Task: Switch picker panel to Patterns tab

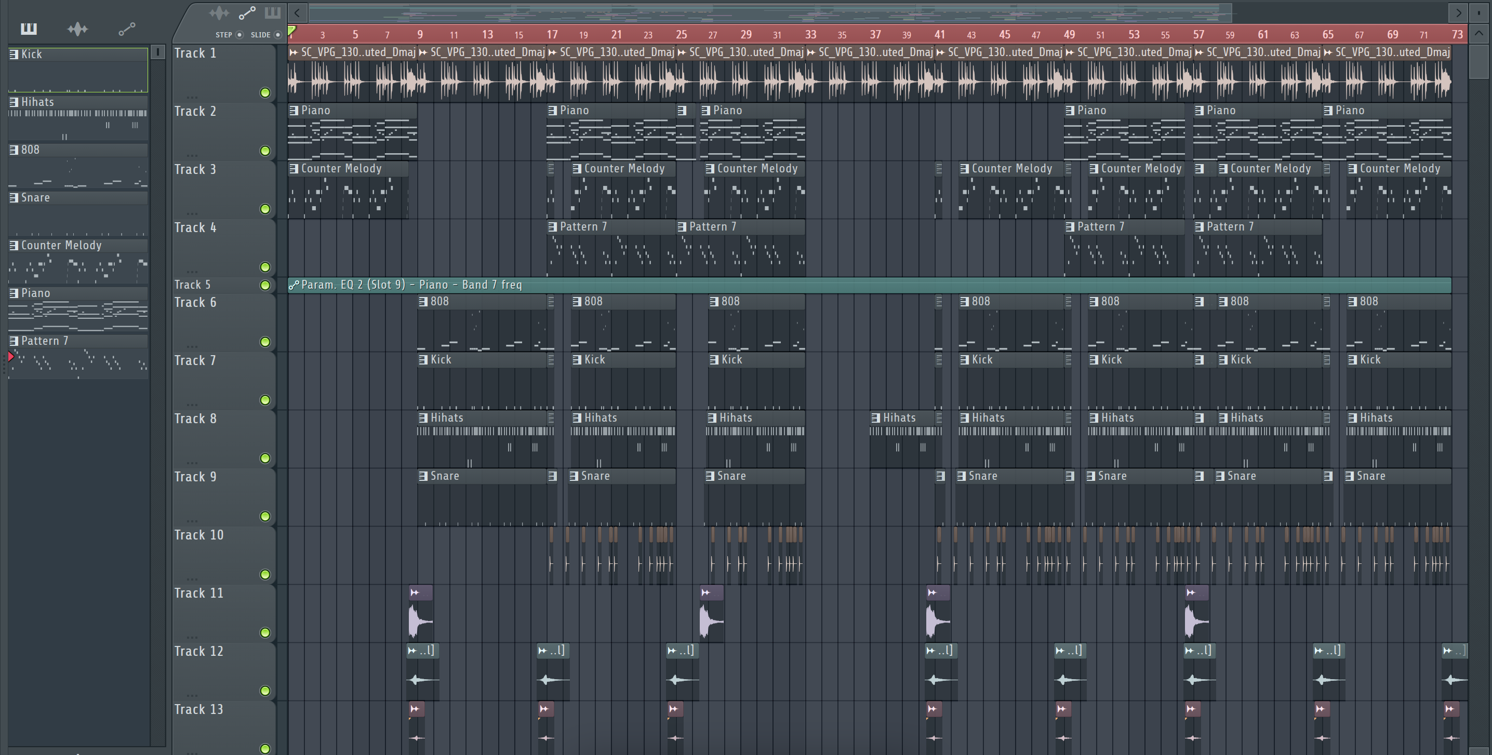Action: (29, 29)
